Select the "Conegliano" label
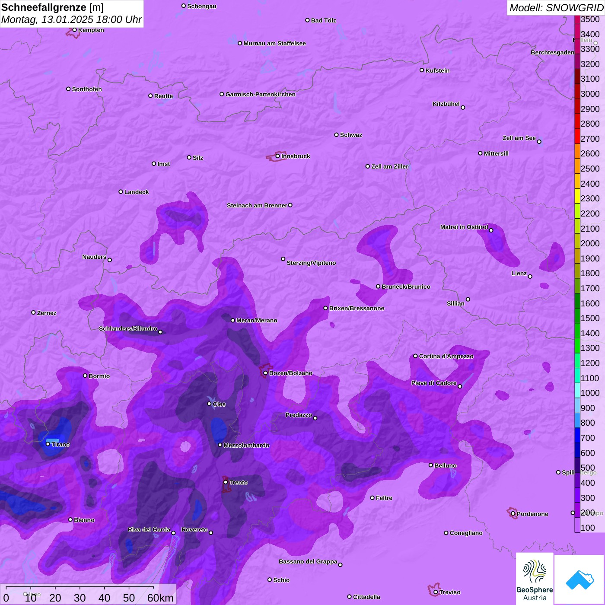Screen dimensions: 605x605 (x=466, y=533)
